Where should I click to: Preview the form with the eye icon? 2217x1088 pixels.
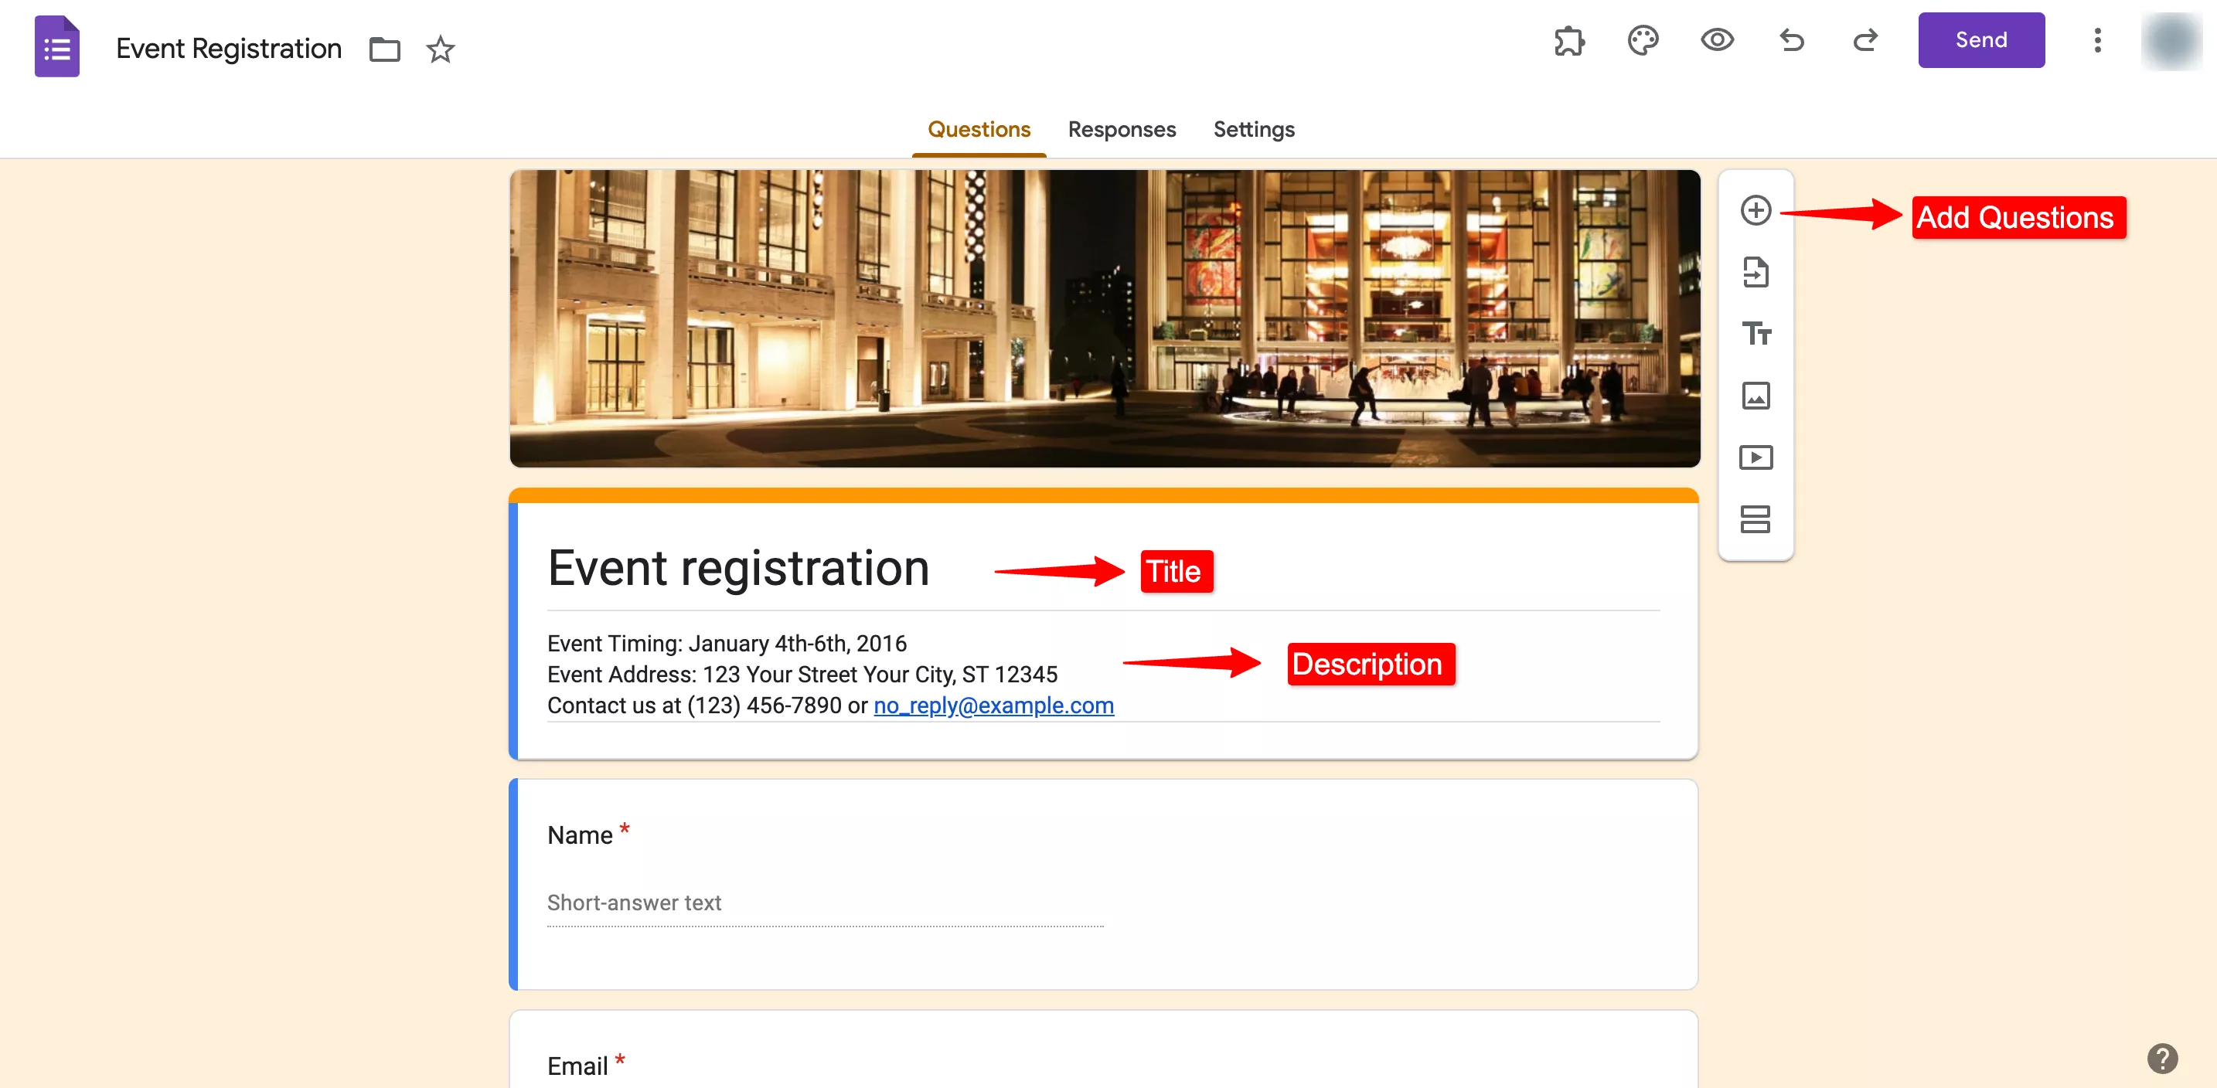(1717, 39)
